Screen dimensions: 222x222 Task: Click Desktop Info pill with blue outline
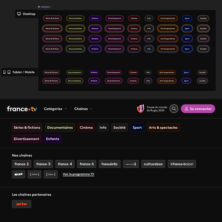point(149,49)
